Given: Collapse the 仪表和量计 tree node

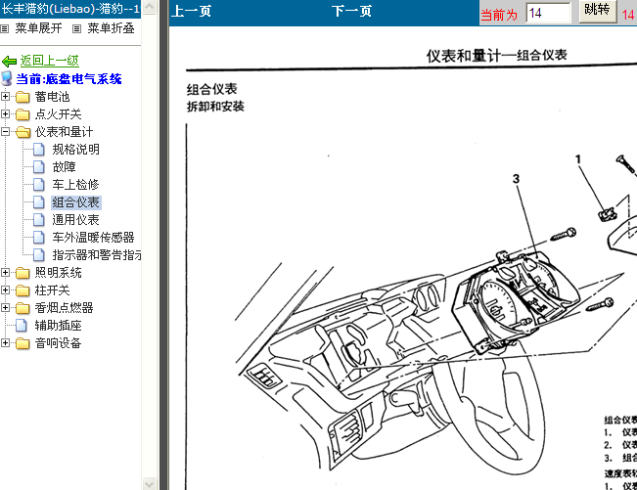Looking at the screenshot, I should point(5,131).
